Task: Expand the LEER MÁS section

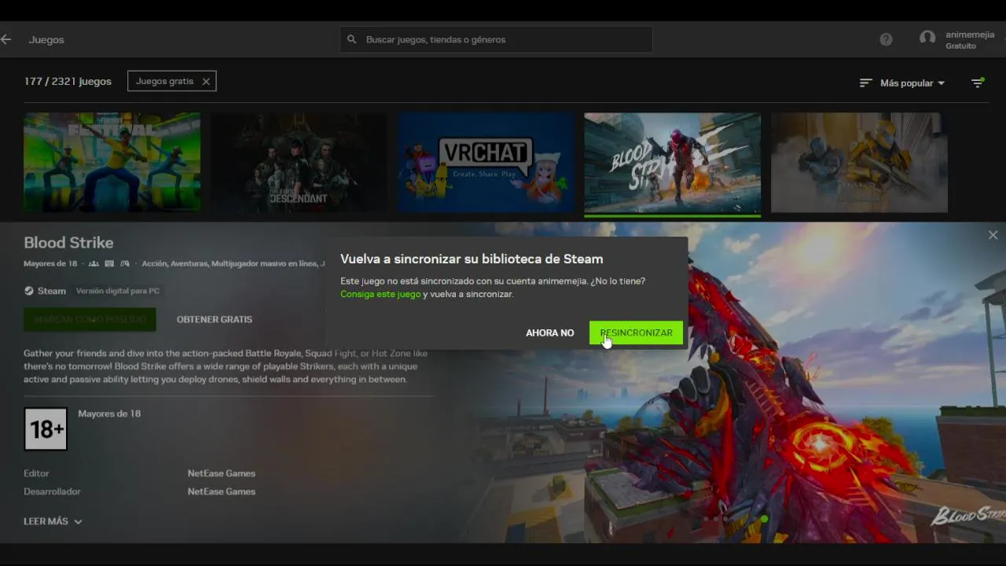Action: click(x=53, y=521)
